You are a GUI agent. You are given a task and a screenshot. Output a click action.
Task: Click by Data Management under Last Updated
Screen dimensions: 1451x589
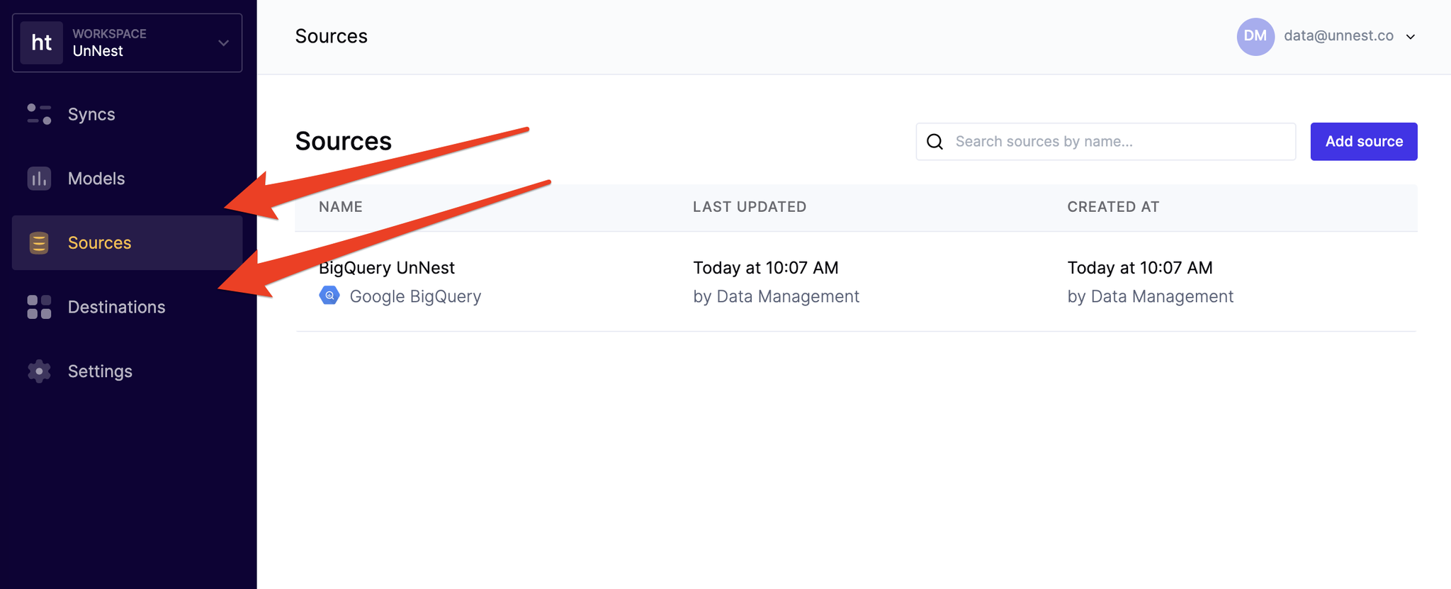(777, 296)
